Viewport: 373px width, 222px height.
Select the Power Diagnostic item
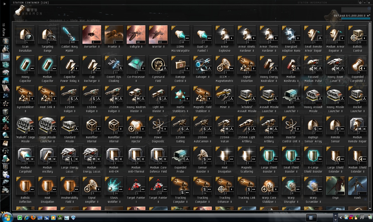coord(158,125)
